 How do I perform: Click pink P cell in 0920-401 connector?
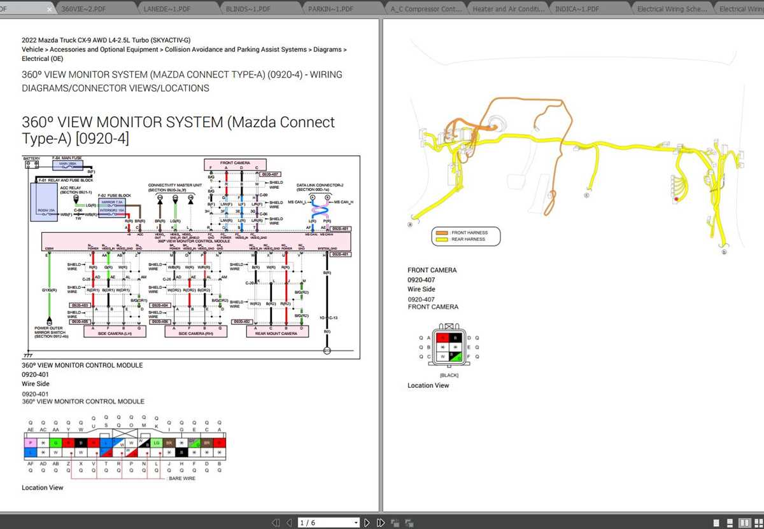(x=31, y=442)
